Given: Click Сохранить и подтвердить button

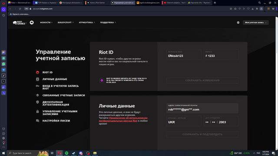Looking at the screenshot, I should 202,134.
